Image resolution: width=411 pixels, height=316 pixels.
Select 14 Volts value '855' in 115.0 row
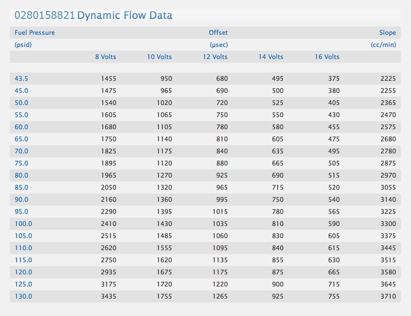(278, 260)
